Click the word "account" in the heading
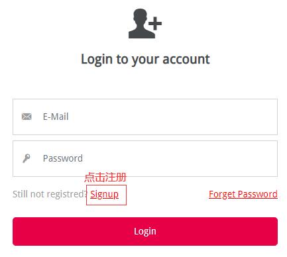The width and height of the screenshot is (287, 257). [x=186, y=59]
